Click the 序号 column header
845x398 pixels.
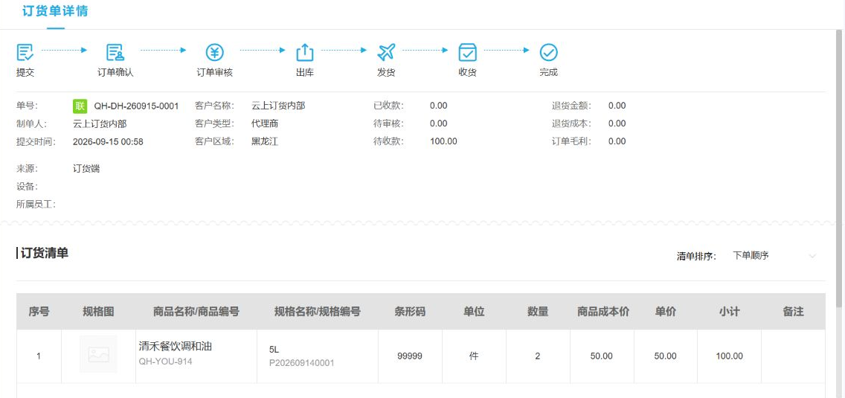point(39,311)
